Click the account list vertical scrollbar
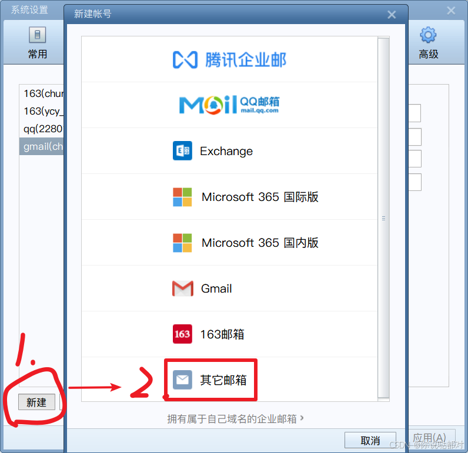Screen dimensions: 468x453 pos(383,219)
